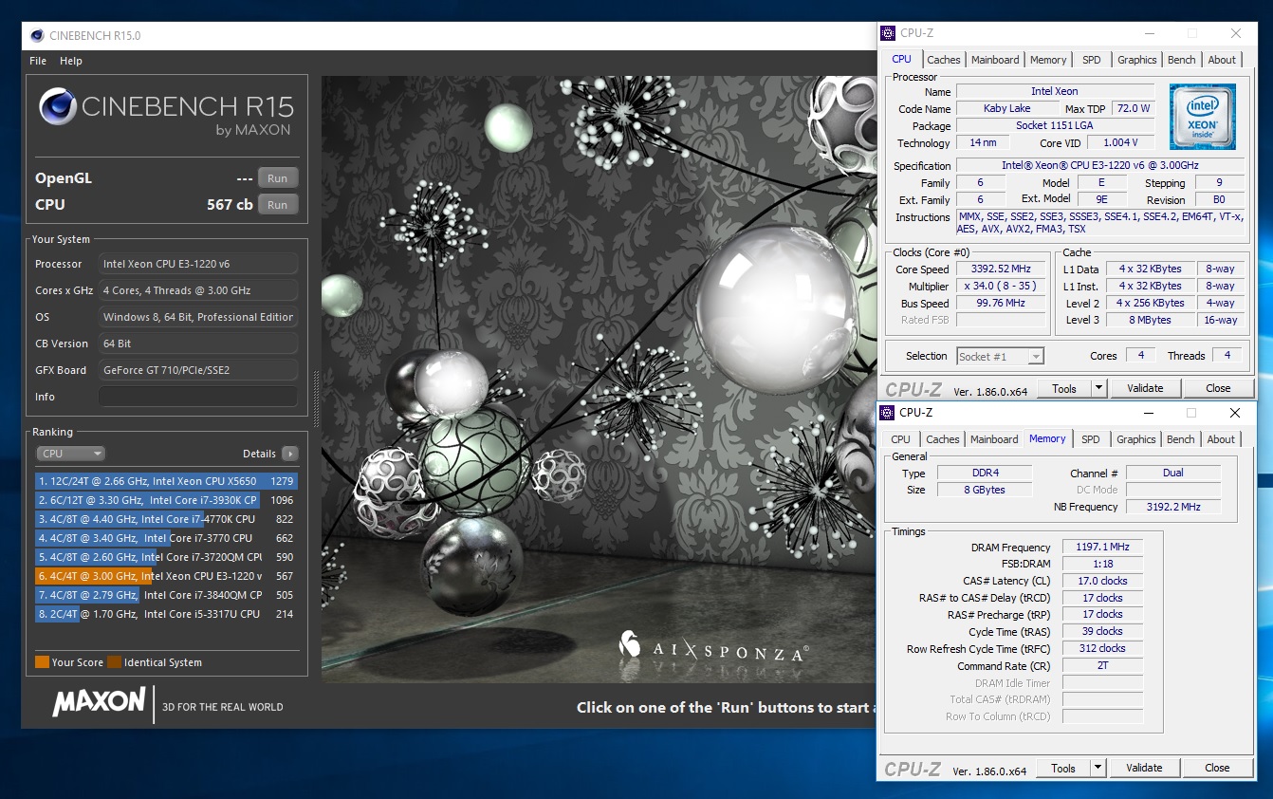Close the bottom CPU-Z window with X
Viewport: 1273px width, 799px height.
click(1234, 413)
